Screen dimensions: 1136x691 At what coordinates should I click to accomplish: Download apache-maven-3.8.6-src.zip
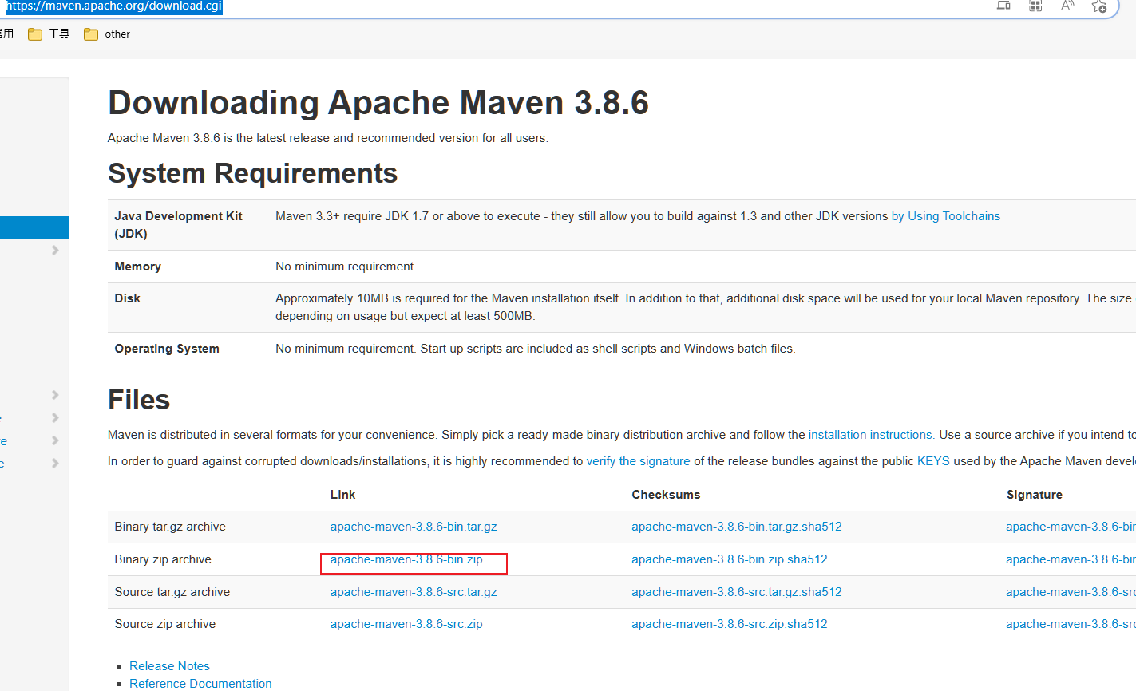coord(406,624)
